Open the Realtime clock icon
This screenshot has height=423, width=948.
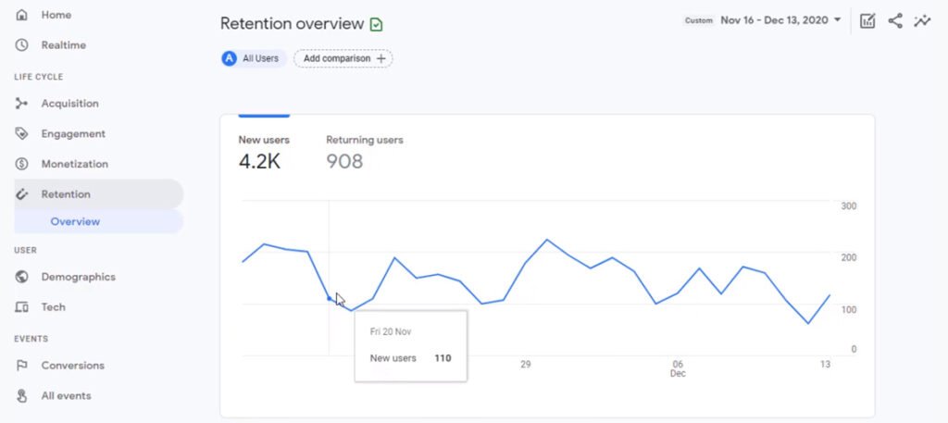click(x=22, y=45)
